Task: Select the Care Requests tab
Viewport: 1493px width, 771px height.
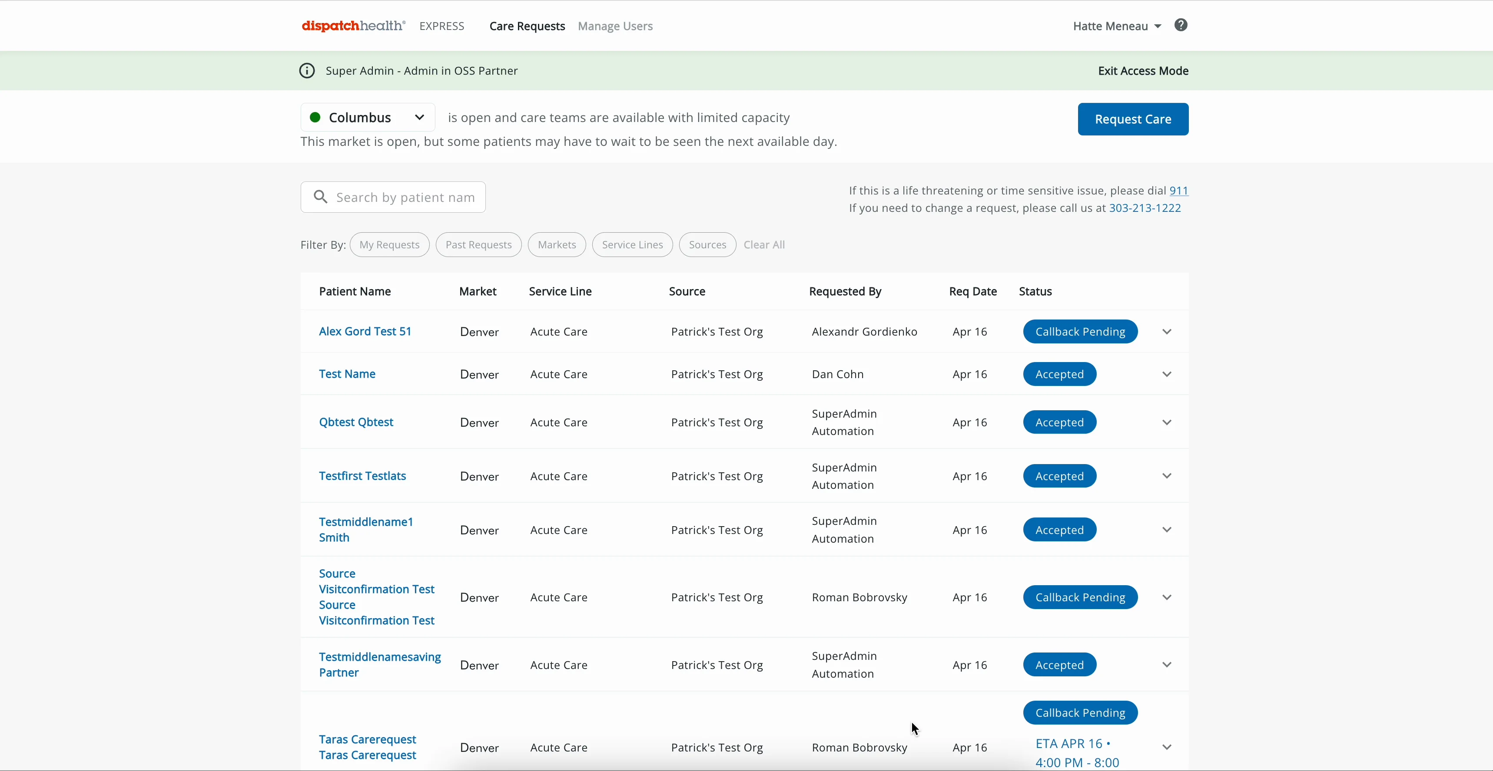Action: 526,26
